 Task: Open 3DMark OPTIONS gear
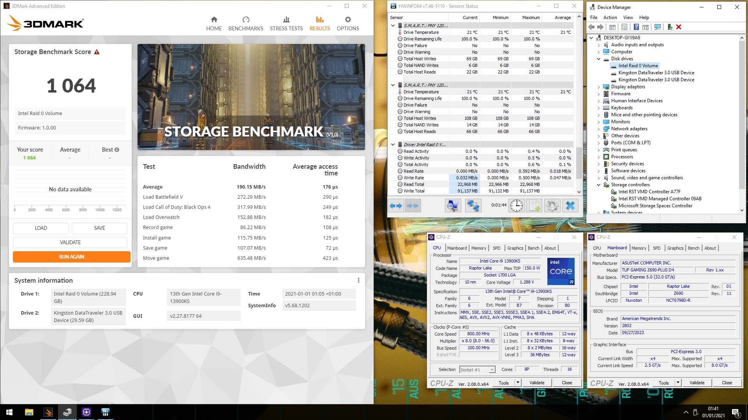[x=348, y=24]
